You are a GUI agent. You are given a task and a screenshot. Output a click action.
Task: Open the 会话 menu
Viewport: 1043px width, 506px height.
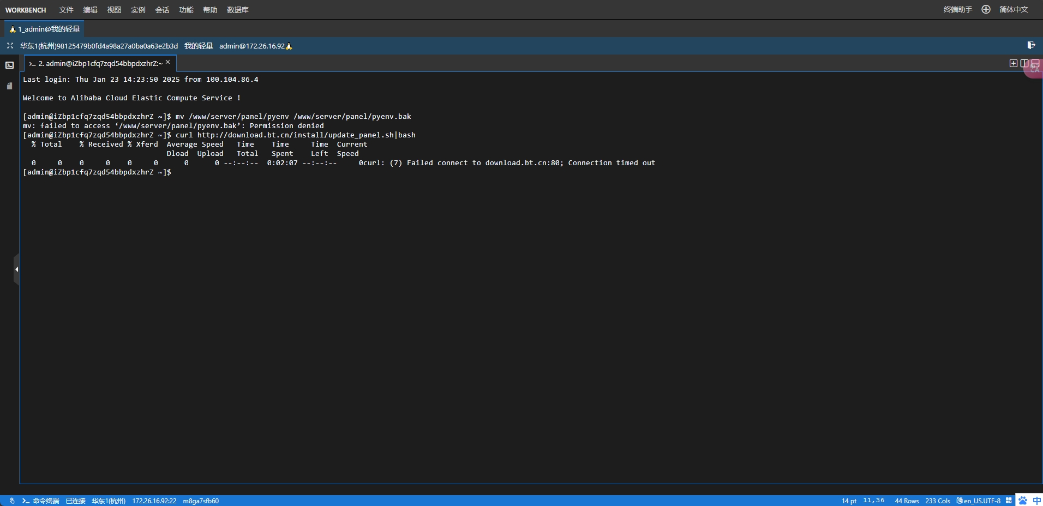click(162, 10)
